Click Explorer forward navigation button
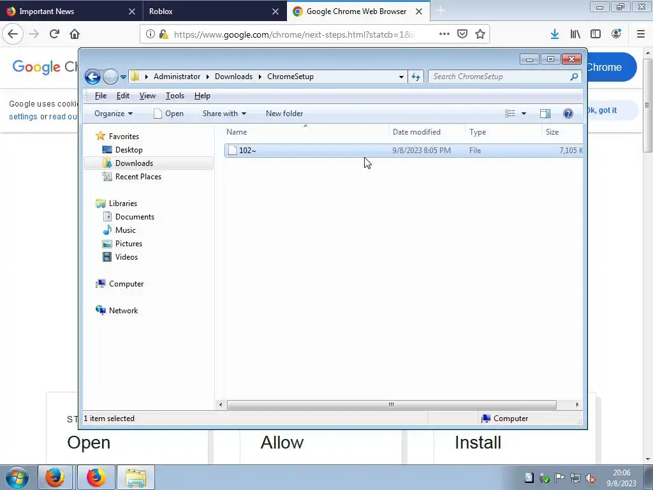 click(x=110, y=77)
